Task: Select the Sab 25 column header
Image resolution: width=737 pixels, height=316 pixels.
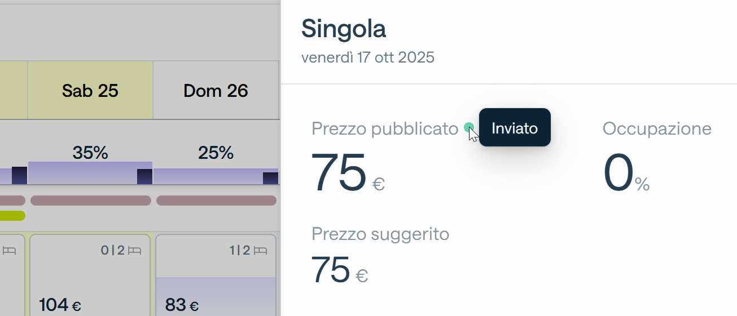Action: 90,90
